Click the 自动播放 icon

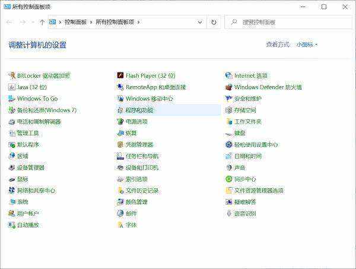click(x=12, y=225)
